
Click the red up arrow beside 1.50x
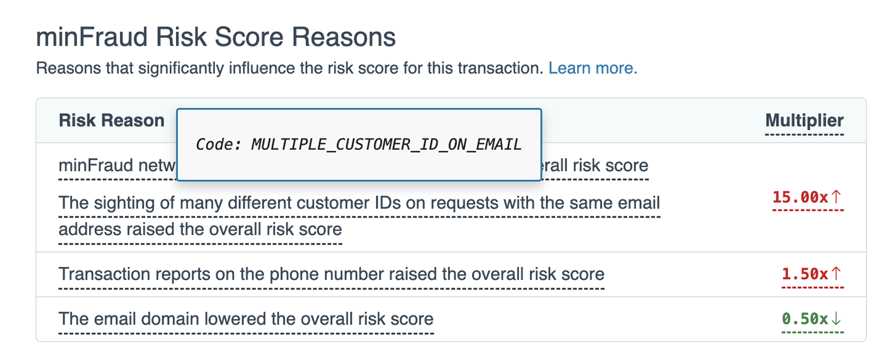[836, 274]
